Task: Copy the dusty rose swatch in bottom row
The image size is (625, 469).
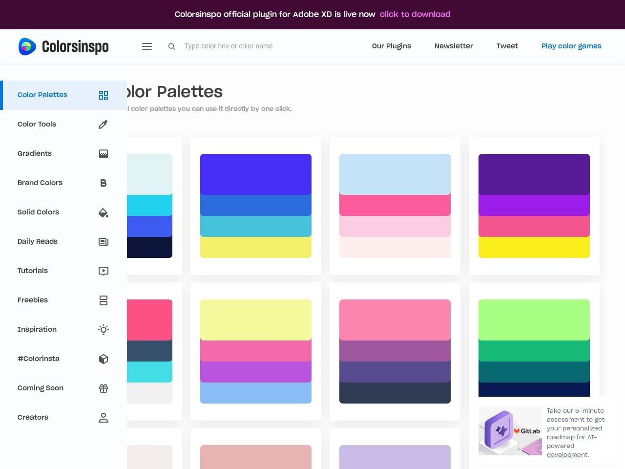Action: (x=256, y=457)
